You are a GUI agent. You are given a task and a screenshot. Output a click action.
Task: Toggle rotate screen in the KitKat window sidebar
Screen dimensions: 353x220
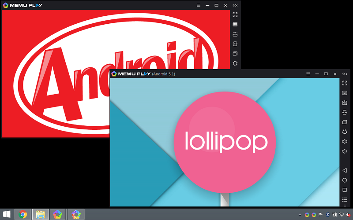tap(235, 44)
